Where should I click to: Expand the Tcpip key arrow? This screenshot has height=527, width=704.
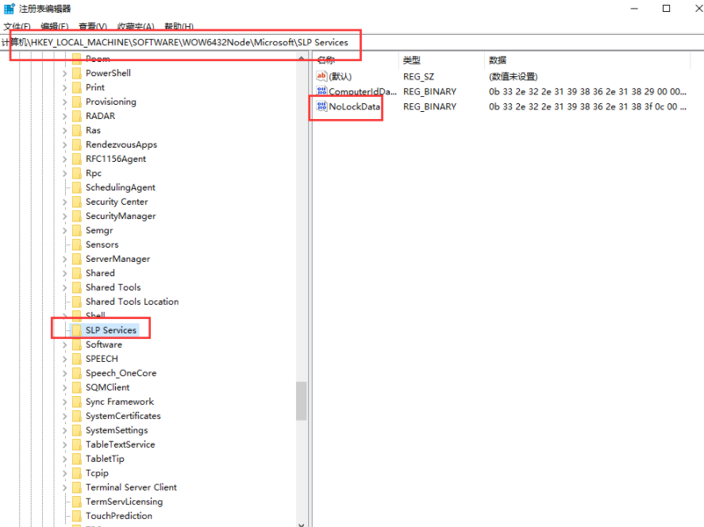(x=64, y=473)
